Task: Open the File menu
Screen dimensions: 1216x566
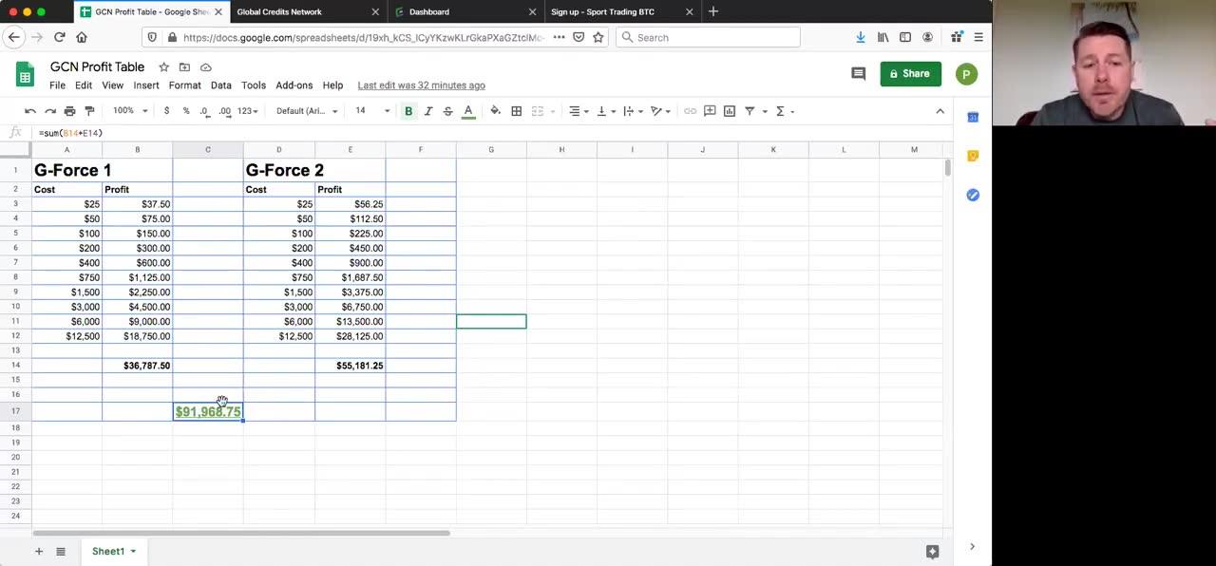Action: [x=57, y=85]
